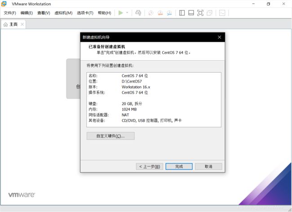292x212 pixels.
Task: Open the 编辑(E) menu
Action: (27, 13)
